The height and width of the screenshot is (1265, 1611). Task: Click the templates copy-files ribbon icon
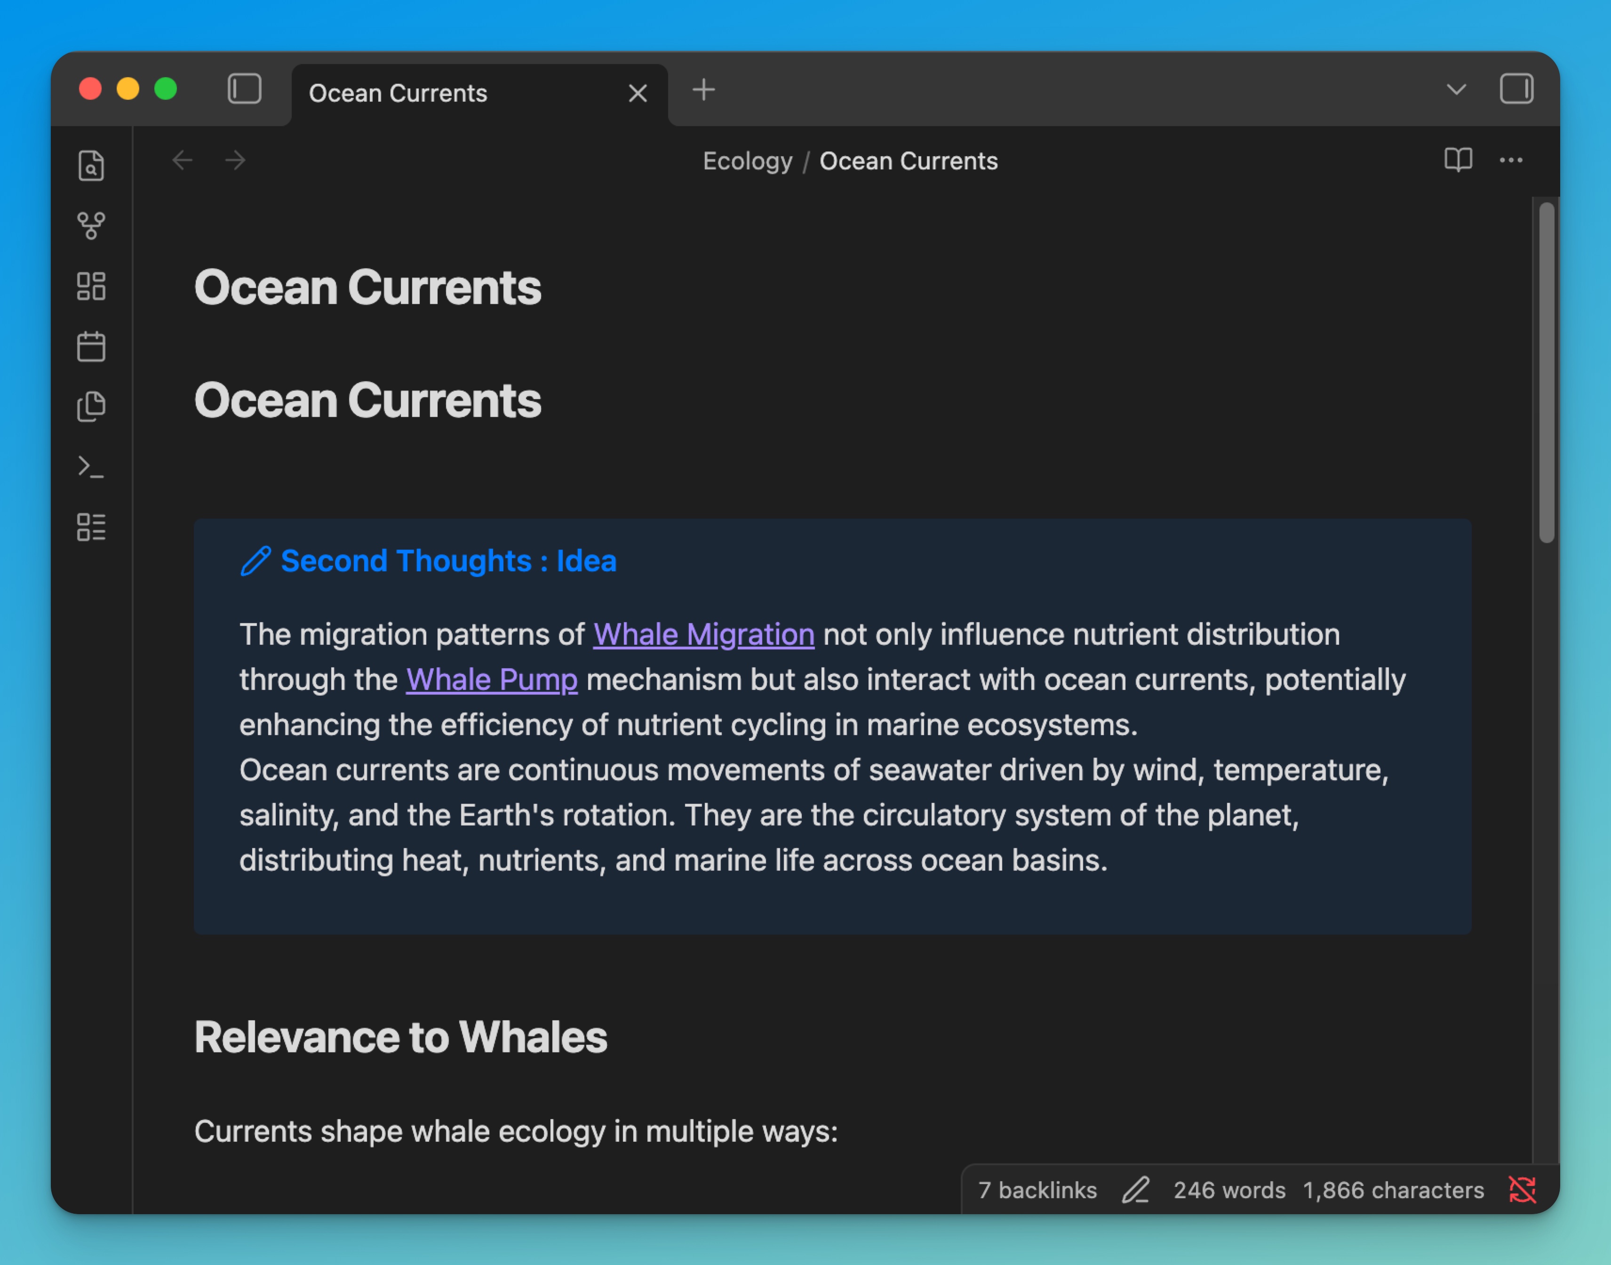click(91, 407)
